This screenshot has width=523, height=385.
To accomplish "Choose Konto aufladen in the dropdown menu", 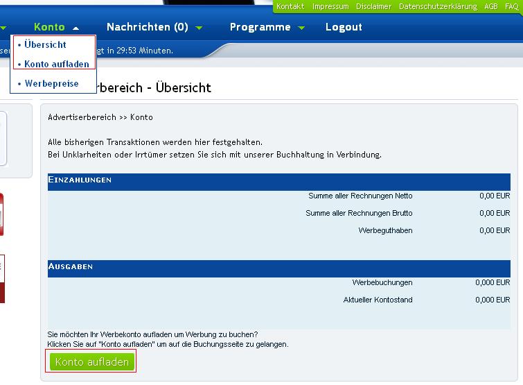I will click(56, 64).
